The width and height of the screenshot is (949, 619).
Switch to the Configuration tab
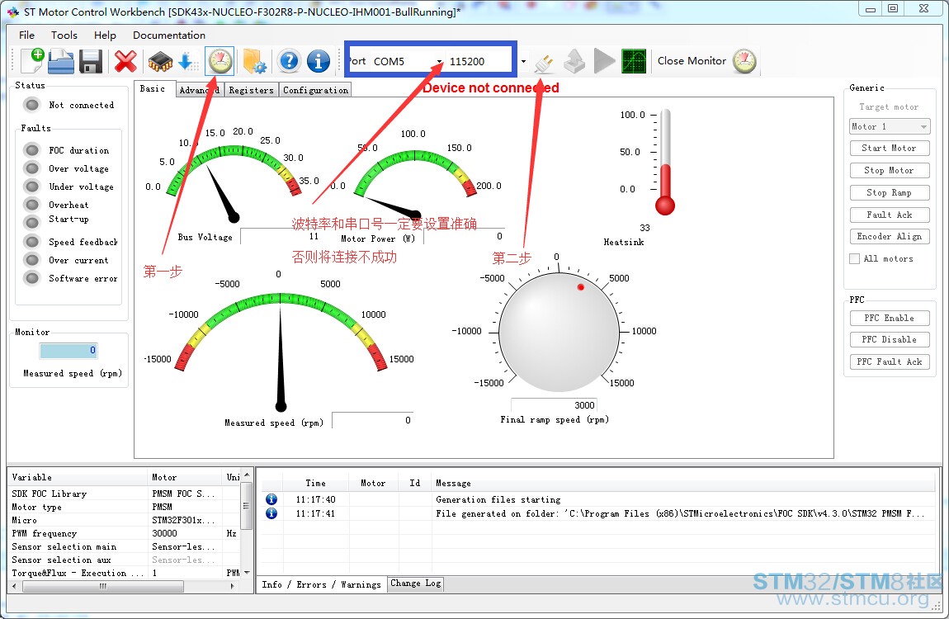315,90
